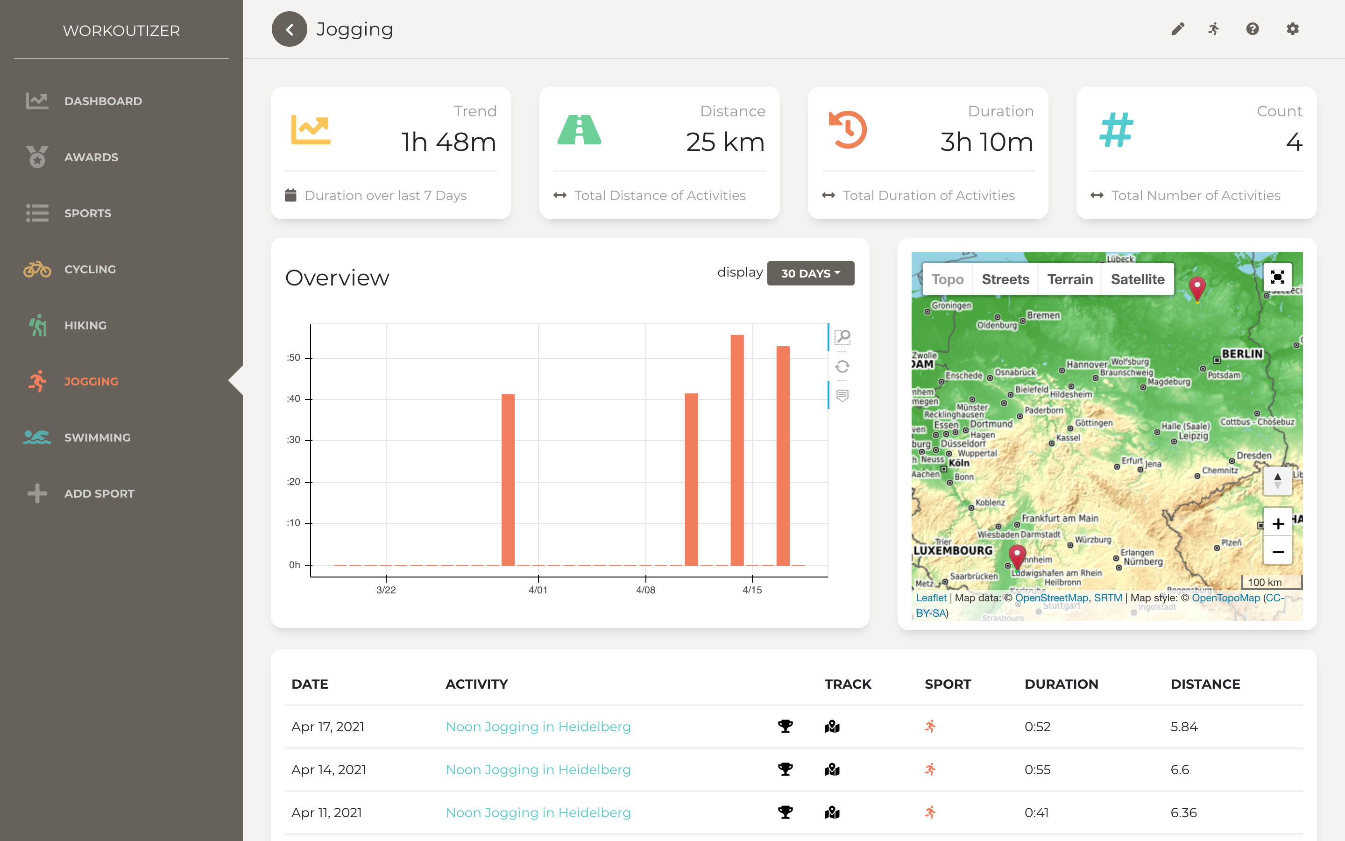The width and height of the screenshot is (1345, 841).
Task: Click Add Sport in sidebar
Action: click(99, 493)
